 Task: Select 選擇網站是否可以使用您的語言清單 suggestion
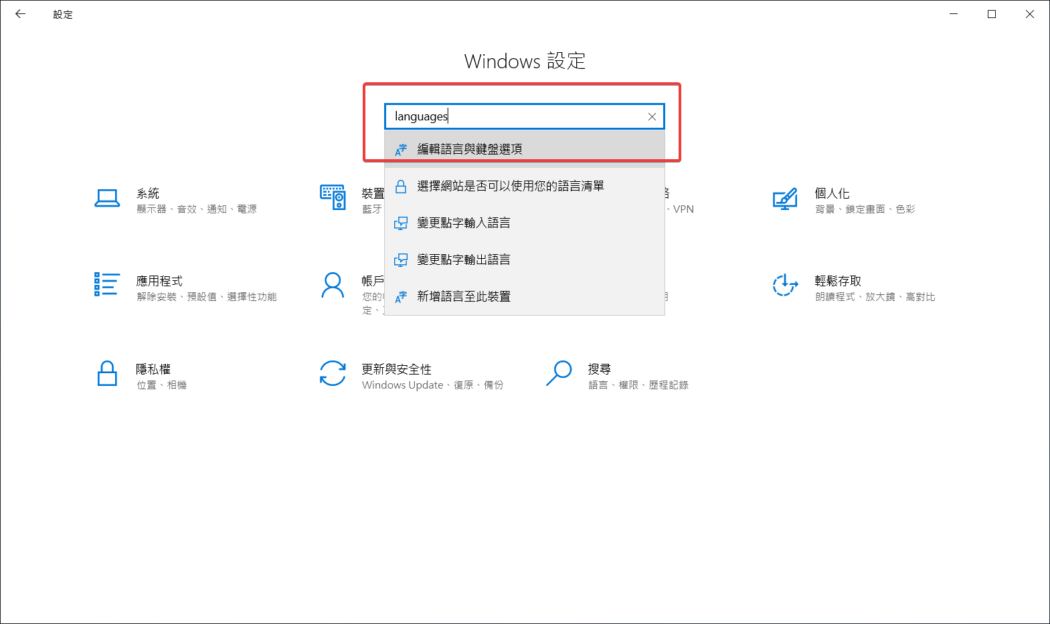pyautogui.click(x=510, y=186)
